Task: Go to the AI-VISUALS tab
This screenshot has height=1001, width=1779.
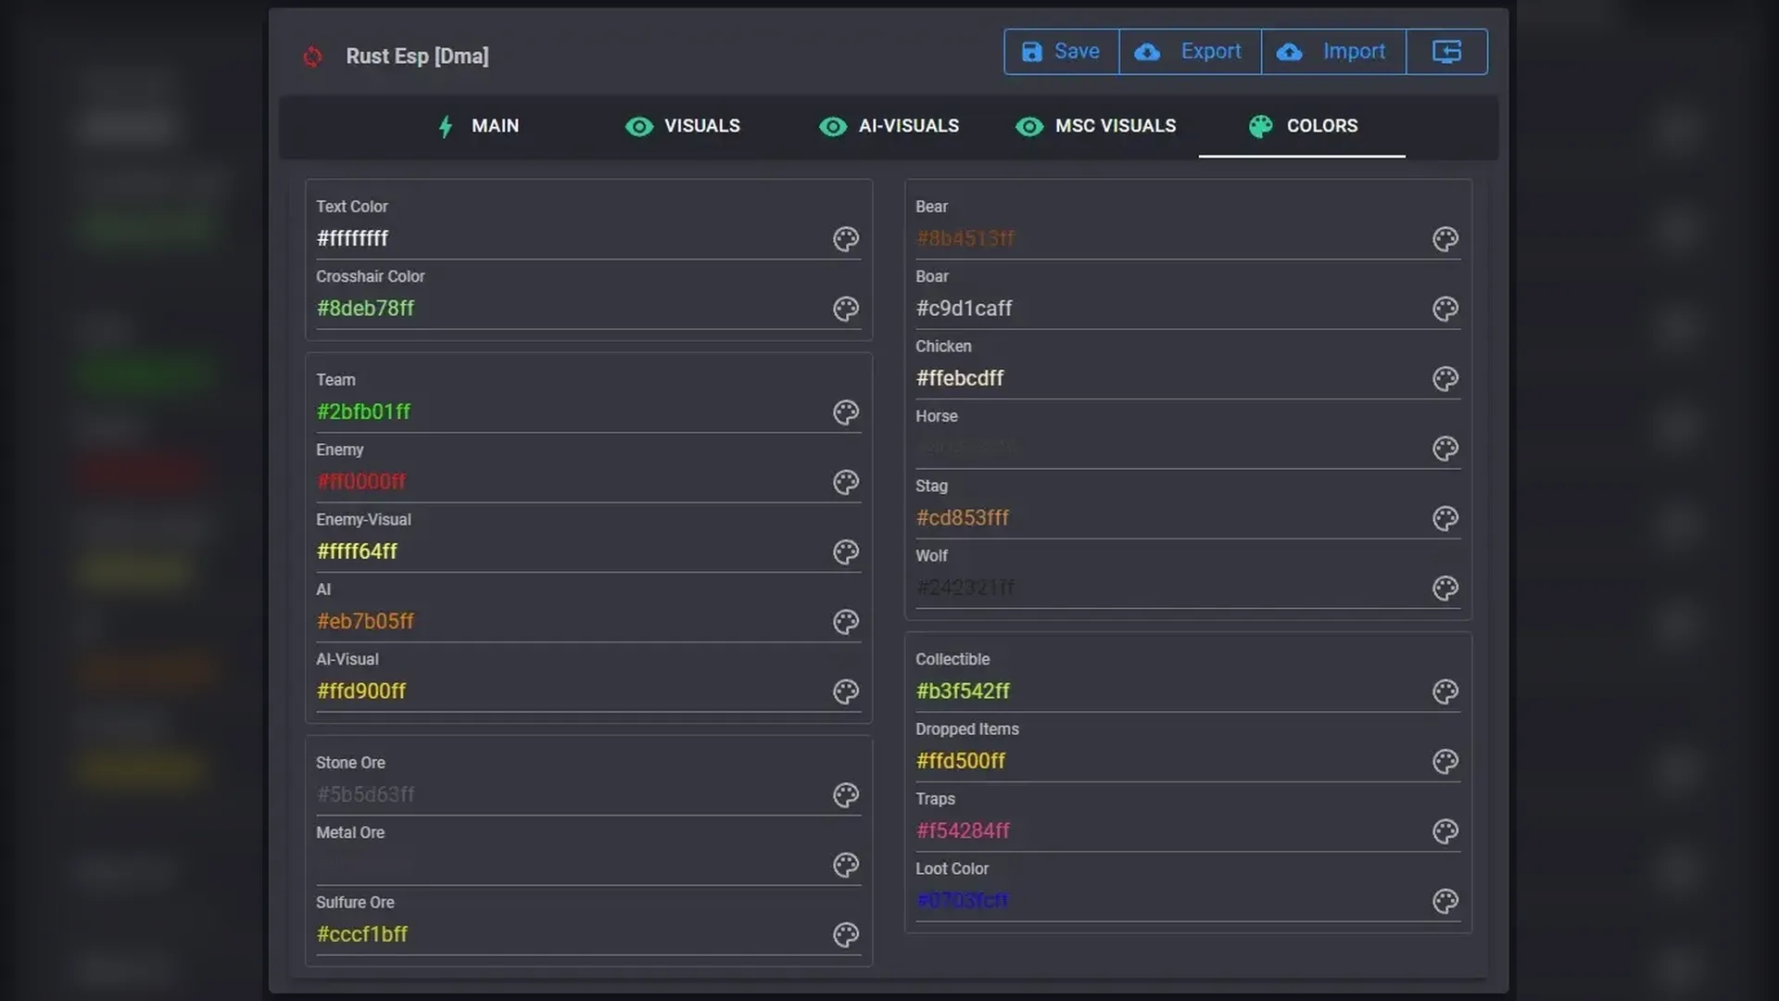Action: [889, 126]
